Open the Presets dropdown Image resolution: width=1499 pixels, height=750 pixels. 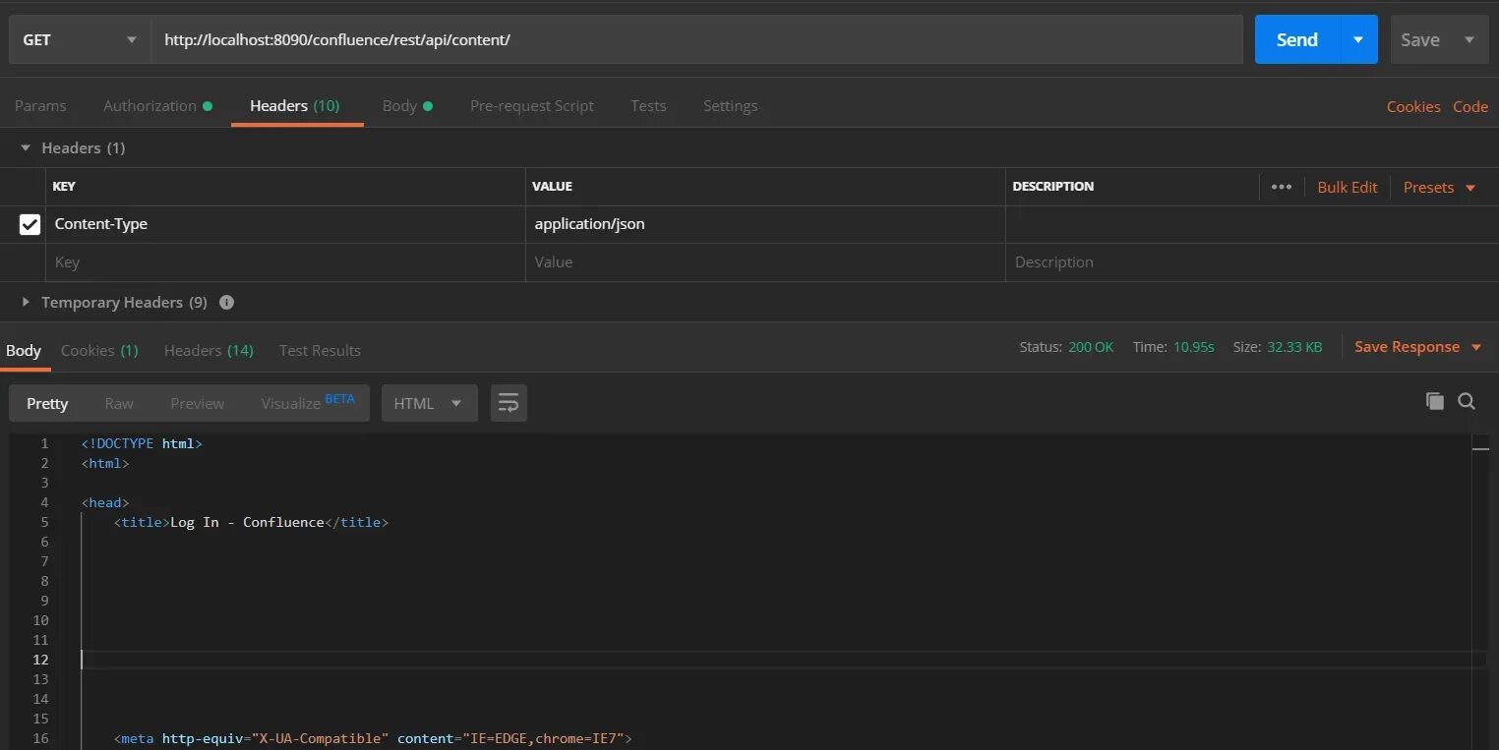(1439, 187)
